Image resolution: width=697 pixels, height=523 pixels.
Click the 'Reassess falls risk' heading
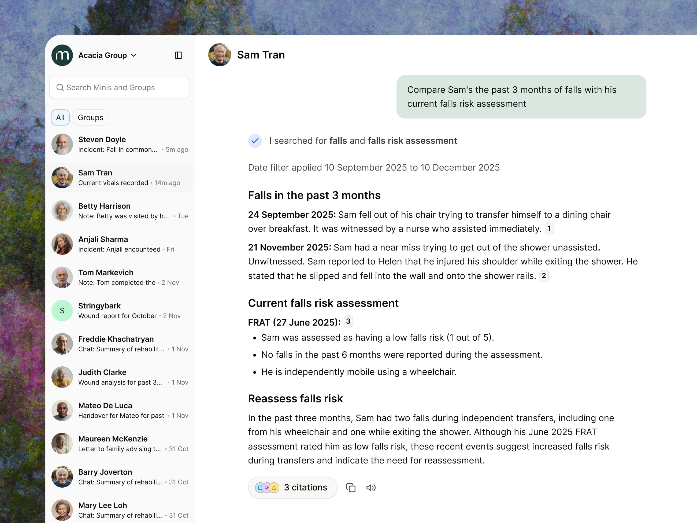pyautogui.click(x=295, y=399)
